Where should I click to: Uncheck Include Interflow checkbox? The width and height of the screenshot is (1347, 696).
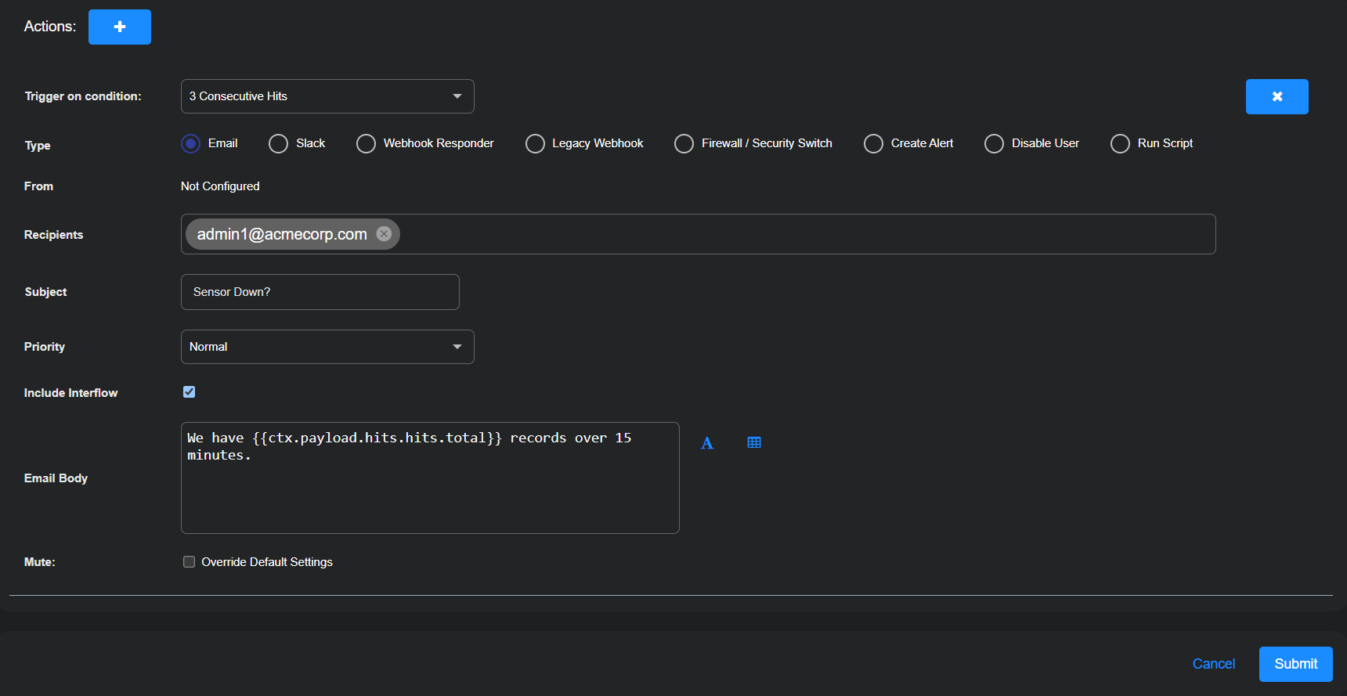click(189, 392)
